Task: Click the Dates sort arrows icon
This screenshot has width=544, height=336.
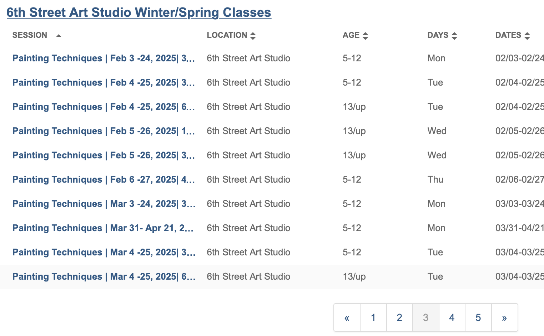Action: point(527,36)
